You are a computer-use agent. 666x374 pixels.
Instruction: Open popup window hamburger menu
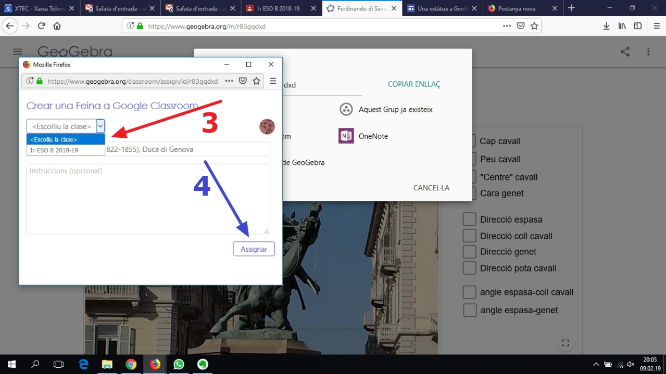(x=273, y=81)
